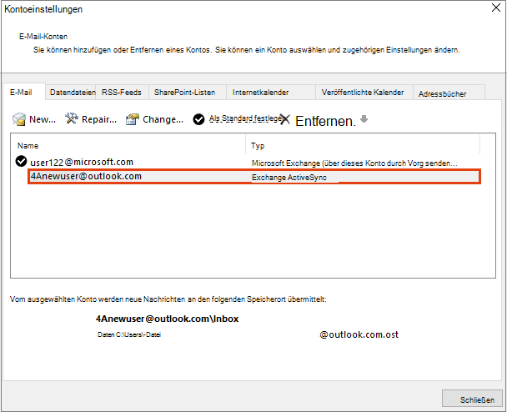Click the Microsoft Exchange type cell
The height and width of the screenshot is (412, 507).
tap(354, 163)
